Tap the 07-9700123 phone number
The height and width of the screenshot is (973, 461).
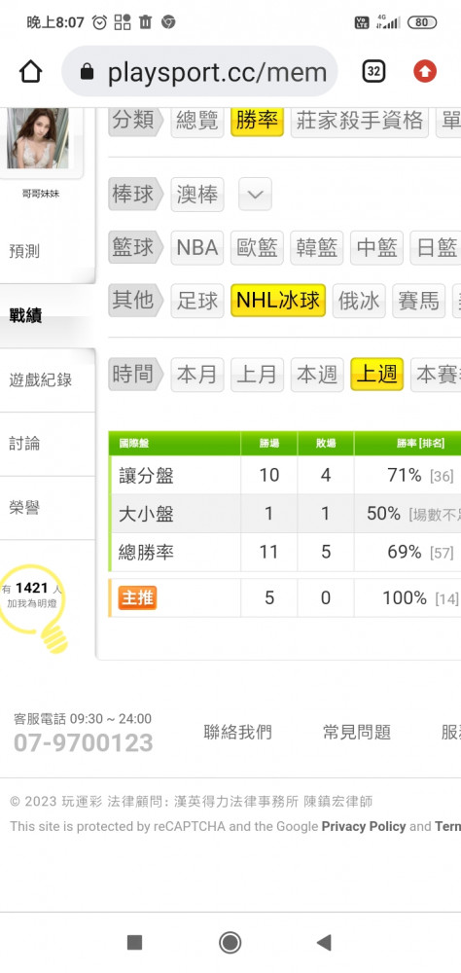[x=83, y=742]
